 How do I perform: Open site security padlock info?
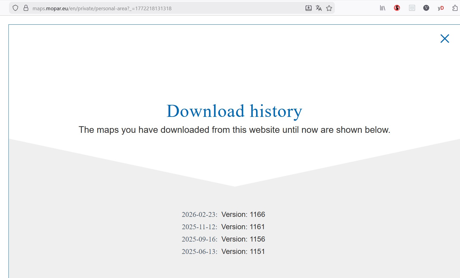click(26, 8)
